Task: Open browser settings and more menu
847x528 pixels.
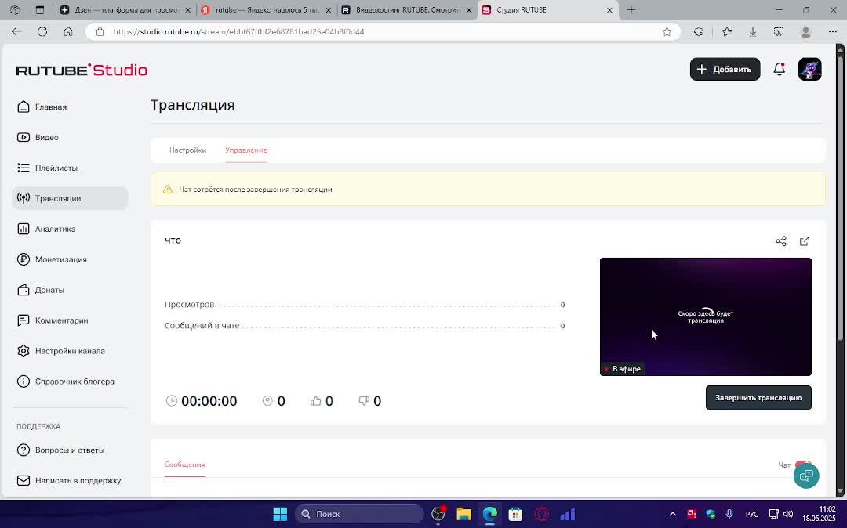Action: 832,32
